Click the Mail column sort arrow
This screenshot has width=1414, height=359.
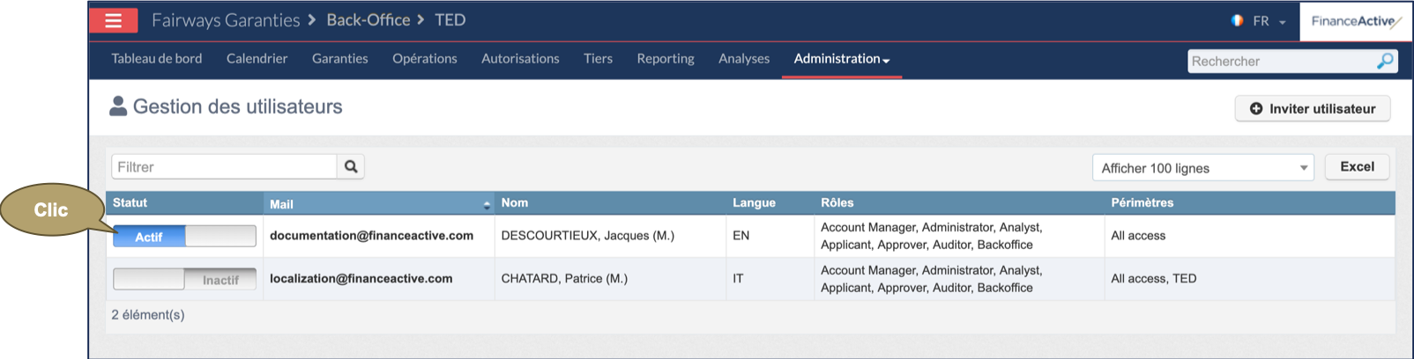point(487,204)
